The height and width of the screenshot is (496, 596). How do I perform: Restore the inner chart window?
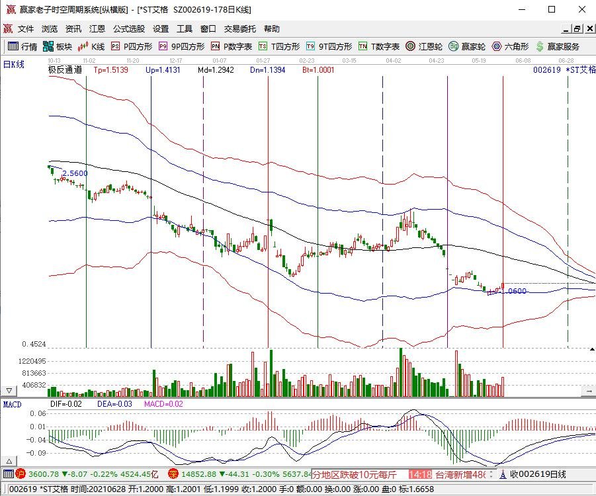pos(577,28)
